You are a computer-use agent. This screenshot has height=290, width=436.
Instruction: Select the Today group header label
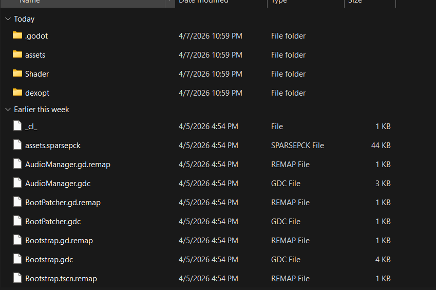(x=24, y=19)
